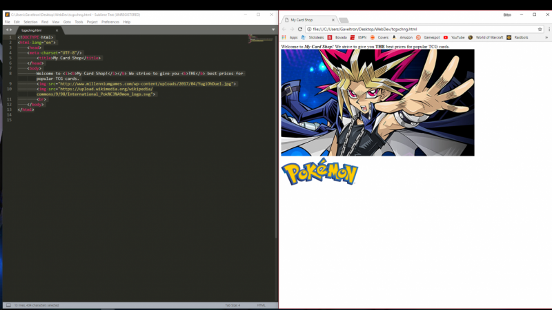552x310 pixels.
Task: Minimize the Chrome window
Action: (522, 14)
